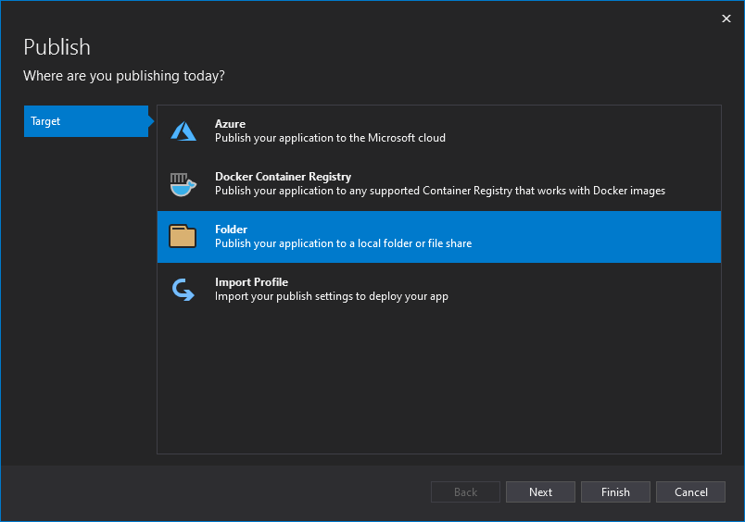Click the Docker whale icon

[183, 184]
